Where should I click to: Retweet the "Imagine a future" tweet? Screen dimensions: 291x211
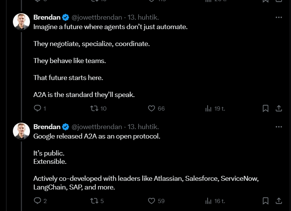tap(94, 108)
